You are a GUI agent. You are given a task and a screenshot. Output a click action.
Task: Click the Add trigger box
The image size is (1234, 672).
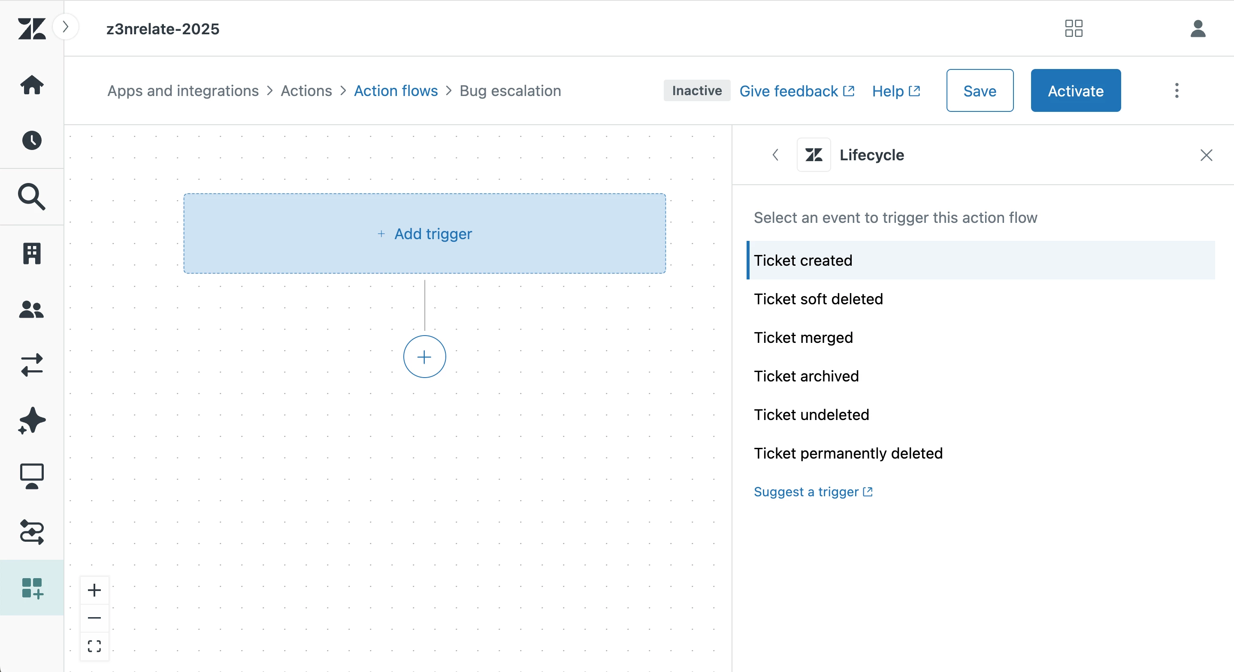point(424,234)
